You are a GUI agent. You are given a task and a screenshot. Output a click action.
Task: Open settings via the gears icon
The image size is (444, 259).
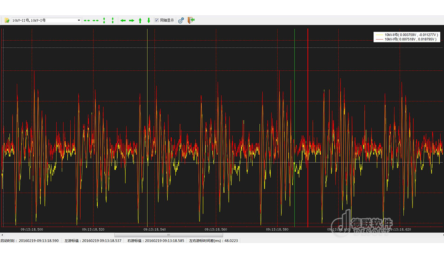tap(181, 20)
